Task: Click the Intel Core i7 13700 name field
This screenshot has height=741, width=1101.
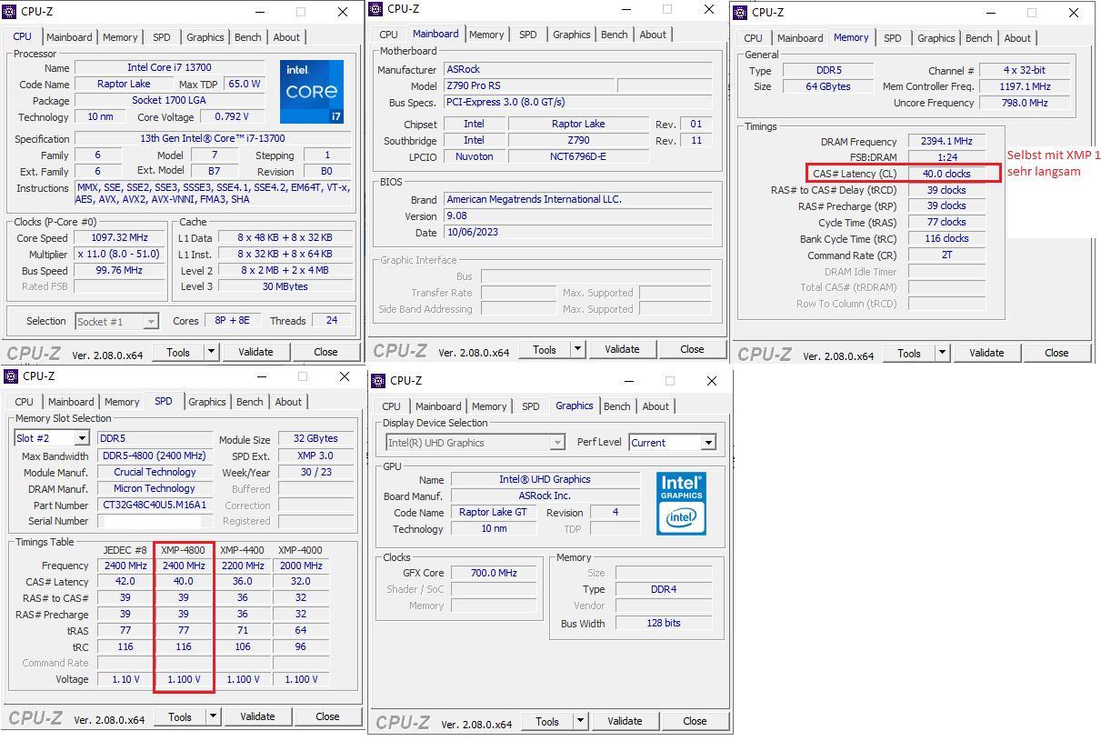Action: point(170,68)
